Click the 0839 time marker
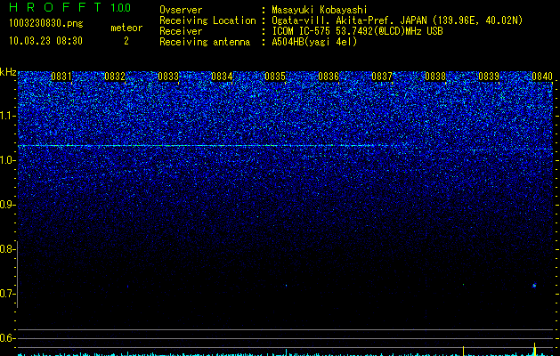 [489, 77]
